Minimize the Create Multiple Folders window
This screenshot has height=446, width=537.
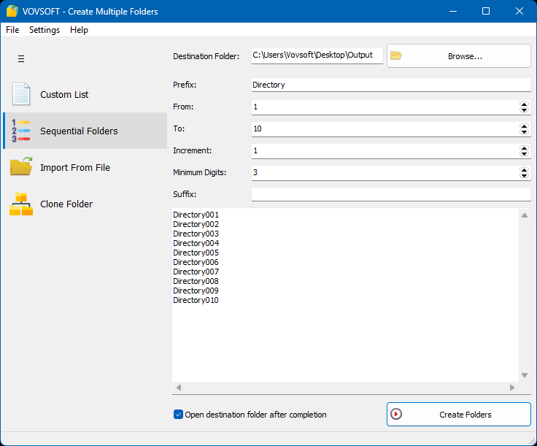pyautogui.click(x=453, y=11)
